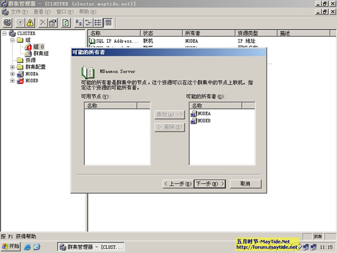Click the 下一步 next button

[x=210, y=183]
